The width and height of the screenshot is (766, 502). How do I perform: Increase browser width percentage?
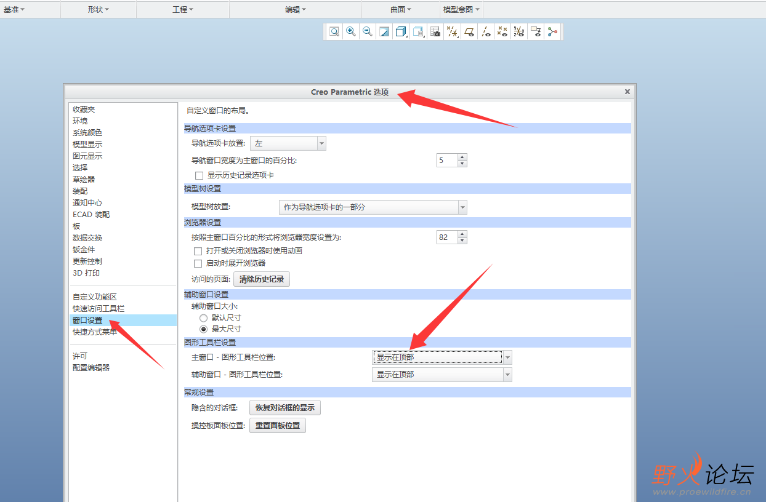462,234
